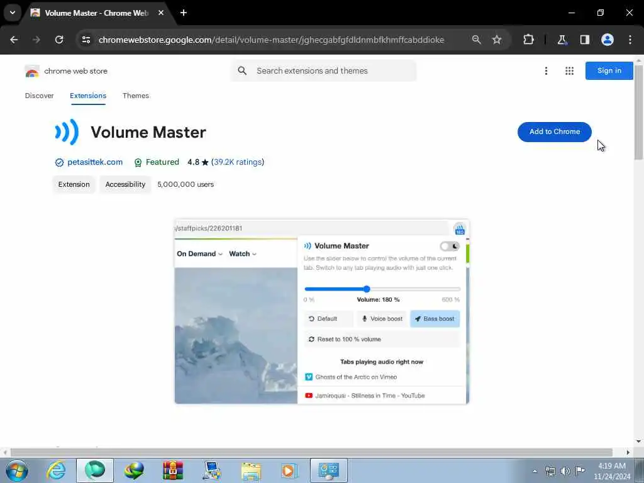Bookmark this page with star icon

coord(497,40)
